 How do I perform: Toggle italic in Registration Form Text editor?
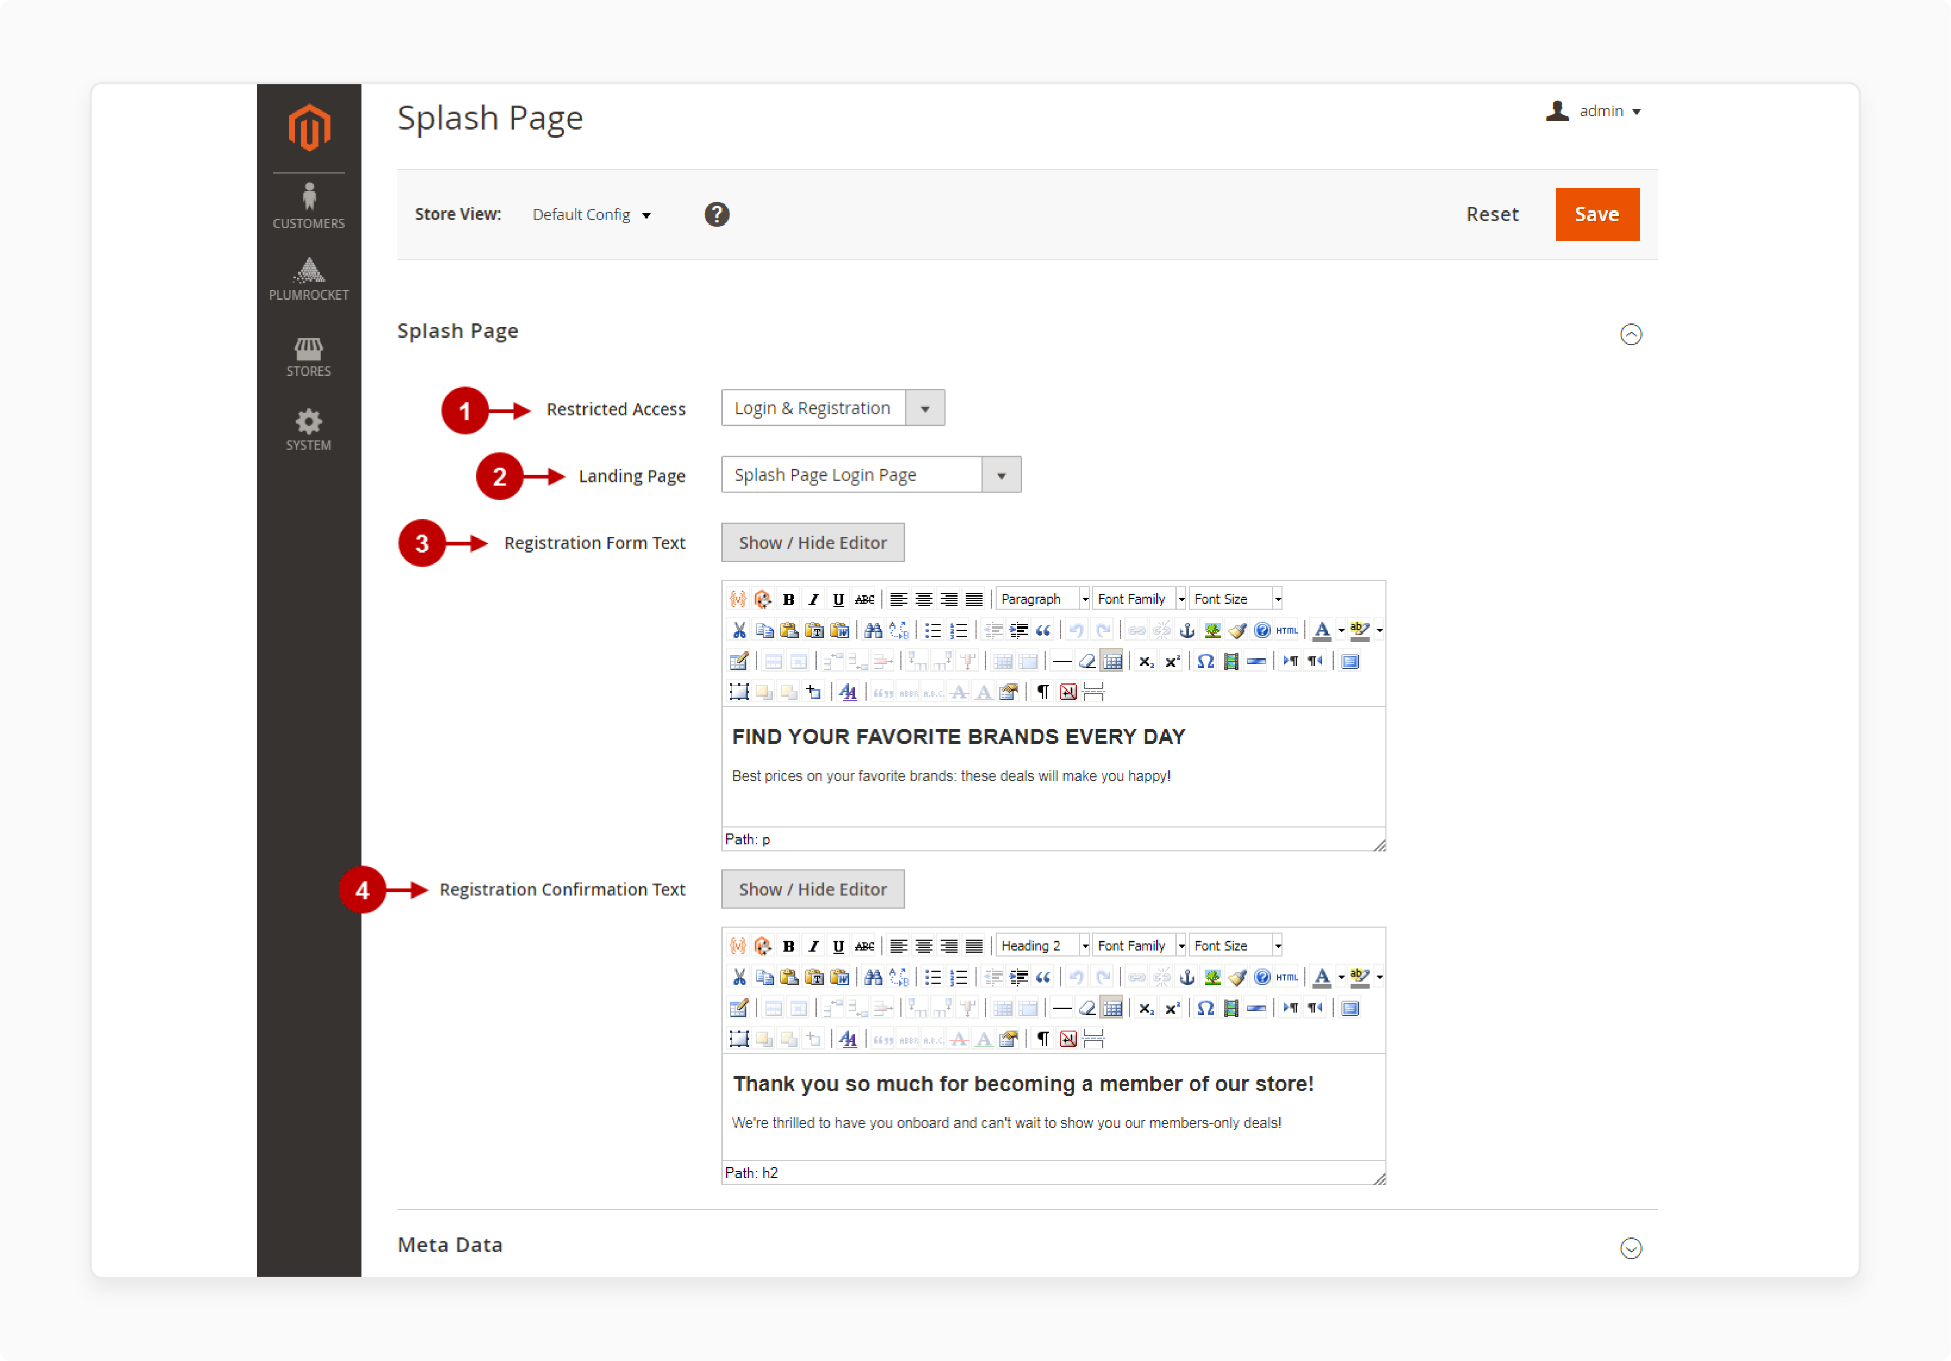click(814, 599)
